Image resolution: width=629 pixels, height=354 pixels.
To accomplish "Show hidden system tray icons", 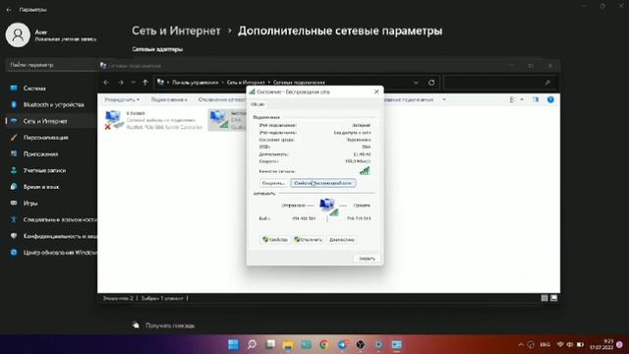I will (521, 344).
